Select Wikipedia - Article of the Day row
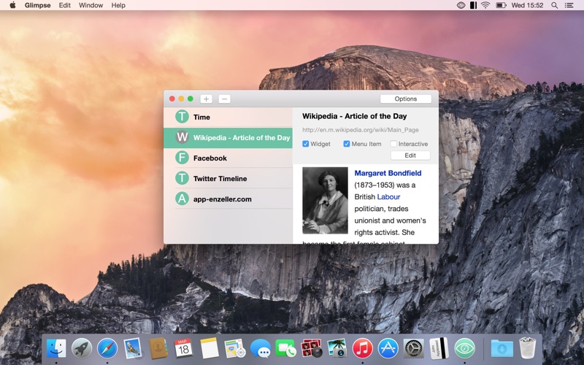Viewport: 584px width, 365px height. [228, 137]
